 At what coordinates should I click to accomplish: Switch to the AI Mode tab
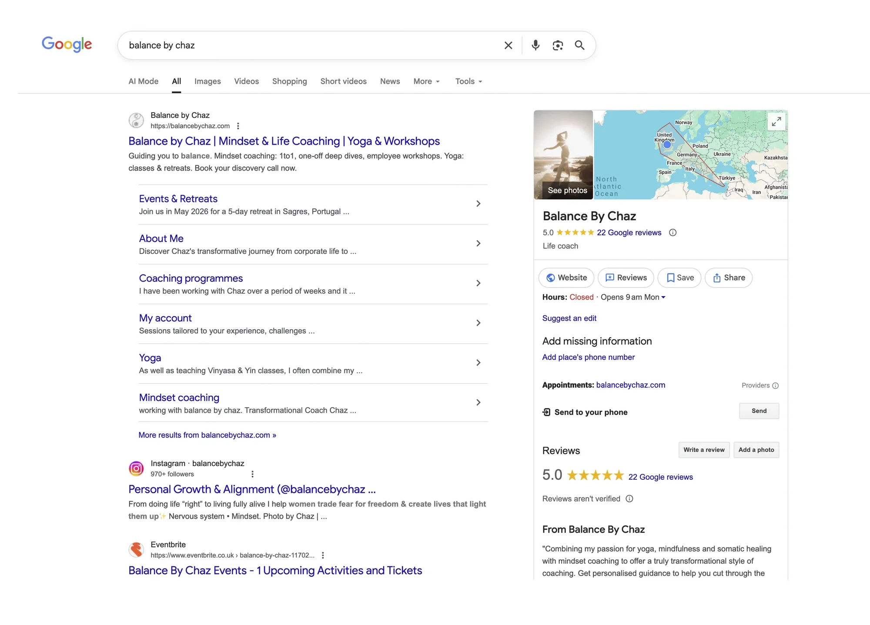(x=143, y=81)
